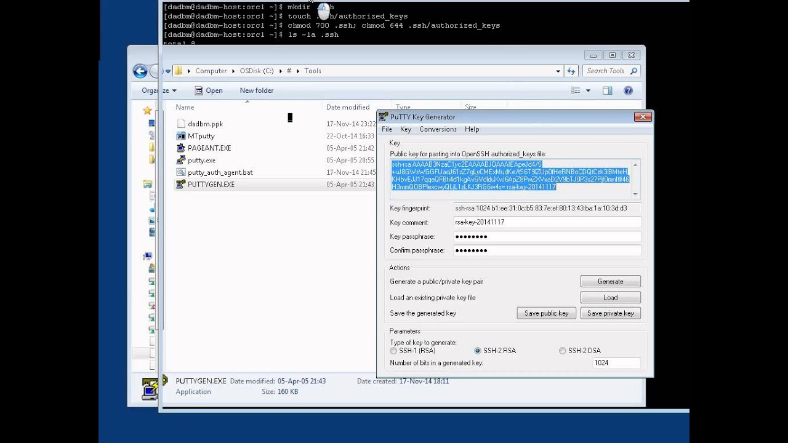The height and width of the screenshot is (443, 788).
Task: Click New folder in Explorer toolbar
Action: pyautogui.click(x=257, y=90)
